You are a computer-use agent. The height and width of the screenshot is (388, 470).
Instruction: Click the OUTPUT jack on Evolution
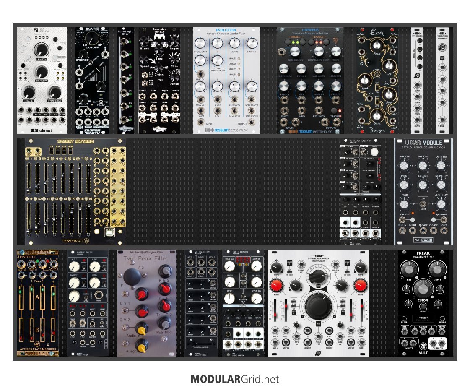252,122
